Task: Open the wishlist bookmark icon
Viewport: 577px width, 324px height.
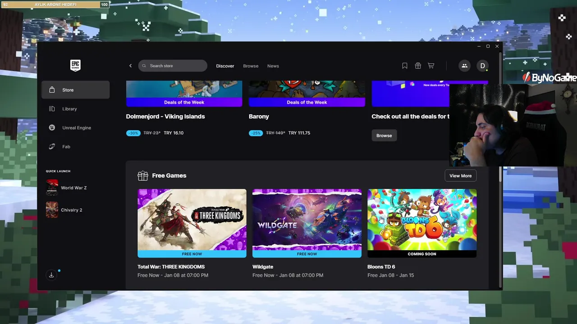Action: coord(405,66)
